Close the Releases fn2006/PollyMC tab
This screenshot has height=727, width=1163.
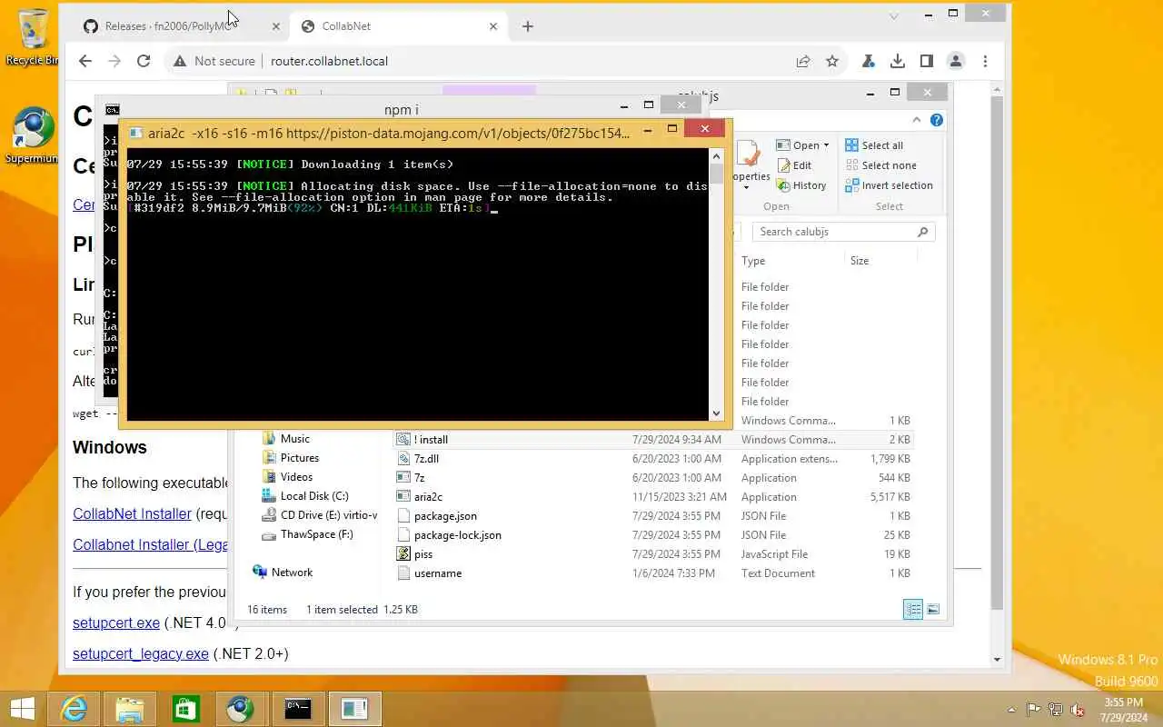click(x=276, y=26)
